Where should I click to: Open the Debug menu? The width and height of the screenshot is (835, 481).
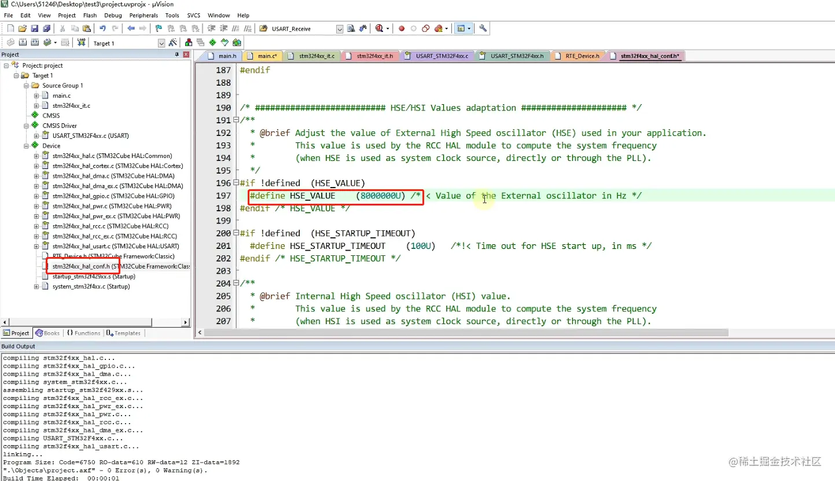tap(113, 16)
